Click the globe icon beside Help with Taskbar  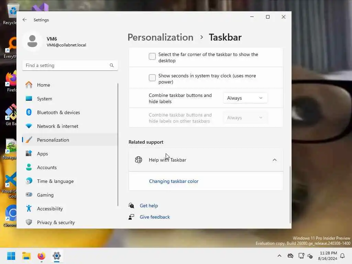[x=139, y=160]
